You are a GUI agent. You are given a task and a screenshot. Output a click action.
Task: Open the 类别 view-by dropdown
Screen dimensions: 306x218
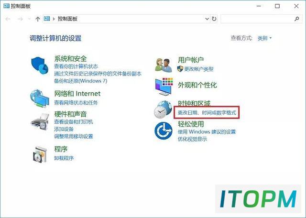click(x=264, y=38)
